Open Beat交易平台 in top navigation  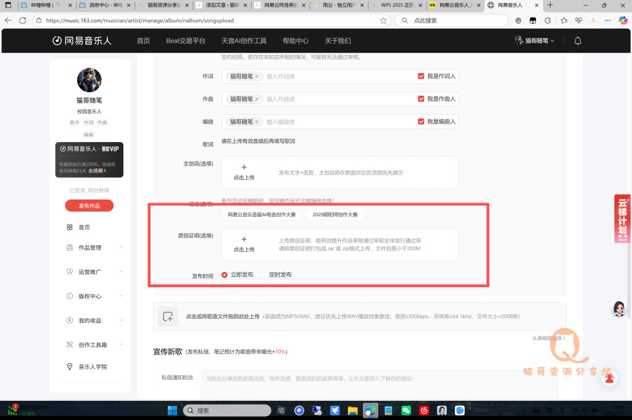(185, 41)
